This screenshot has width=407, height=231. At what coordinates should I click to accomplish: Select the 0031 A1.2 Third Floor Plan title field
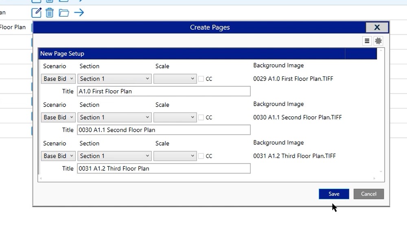[x=164, y=168]
